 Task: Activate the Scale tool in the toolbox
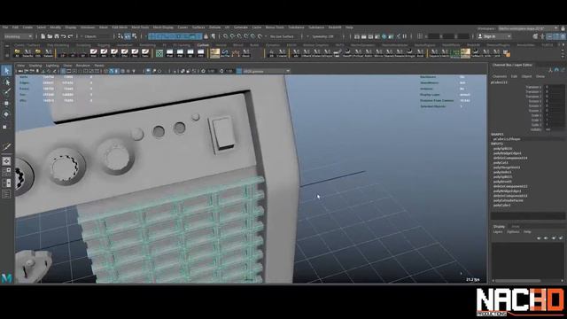5,127
